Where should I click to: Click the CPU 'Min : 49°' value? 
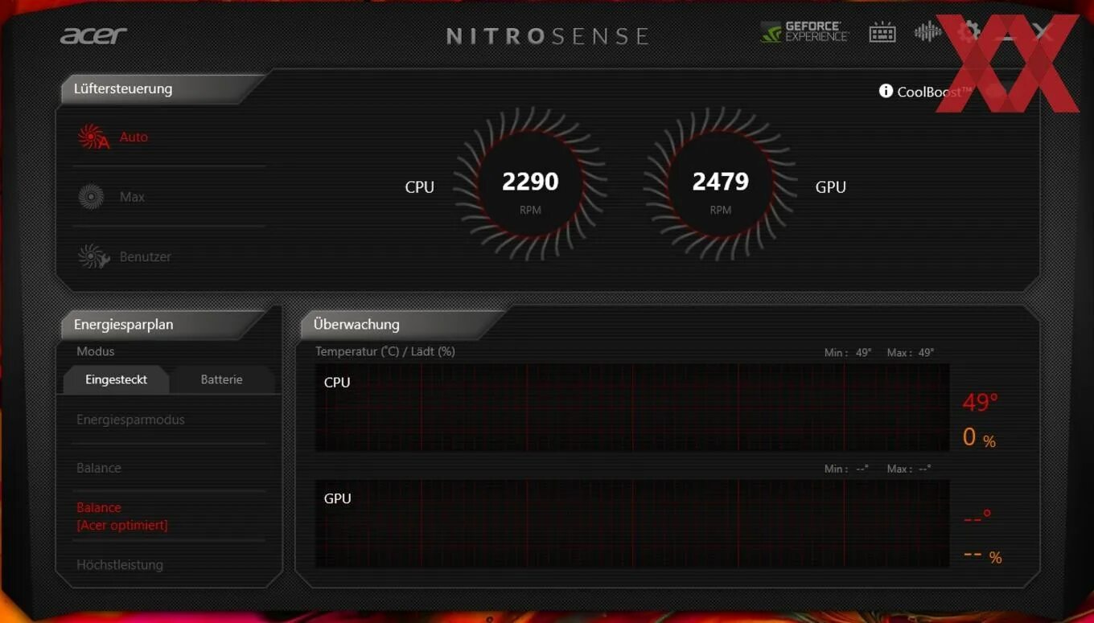[x=848, y=353]
